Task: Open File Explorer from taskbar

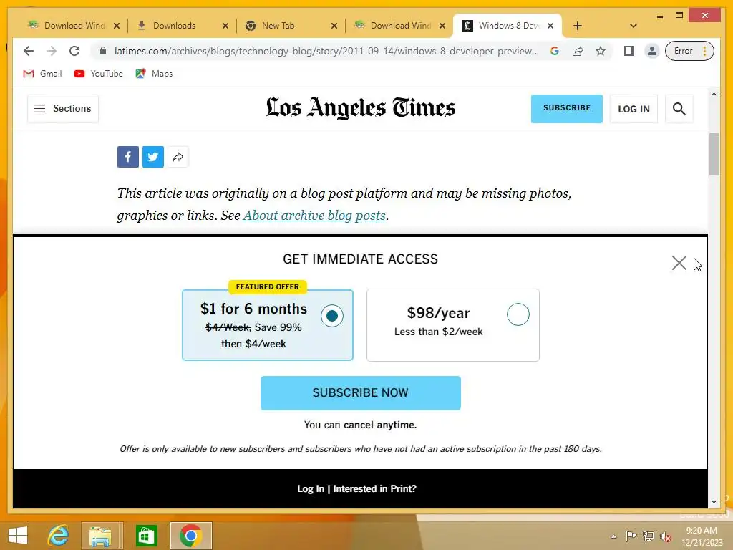Action: coord(100,536)
